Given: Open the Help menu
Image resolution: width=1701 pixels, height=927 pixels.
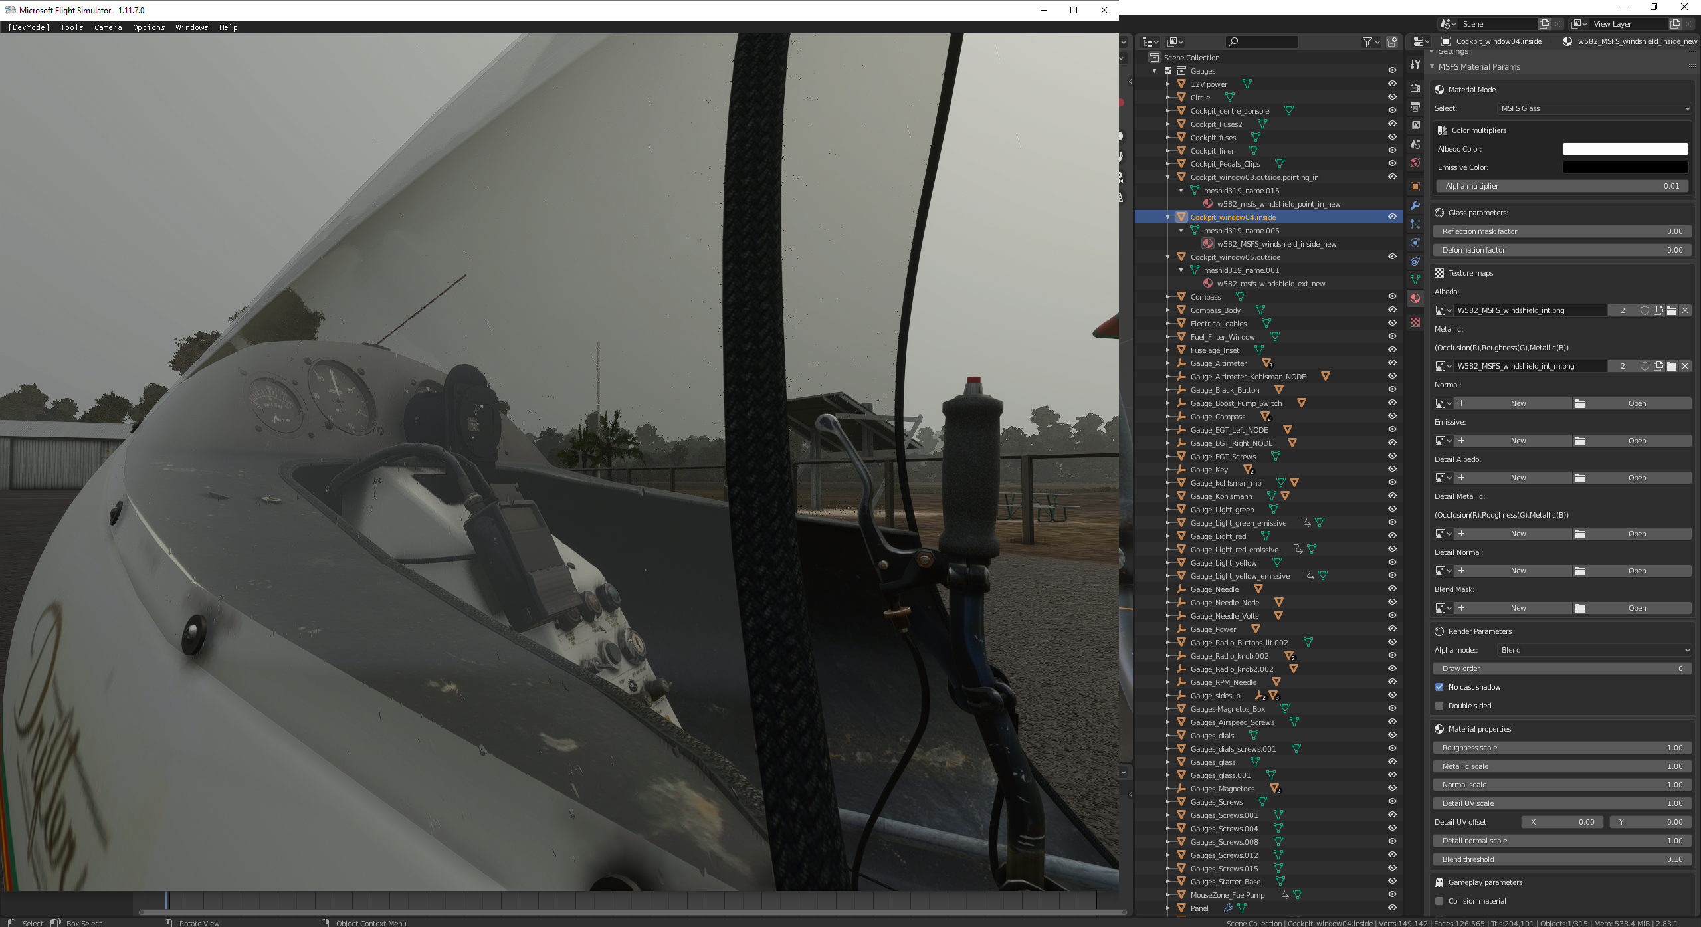Looking at the screenshot, I should point(228,27).
